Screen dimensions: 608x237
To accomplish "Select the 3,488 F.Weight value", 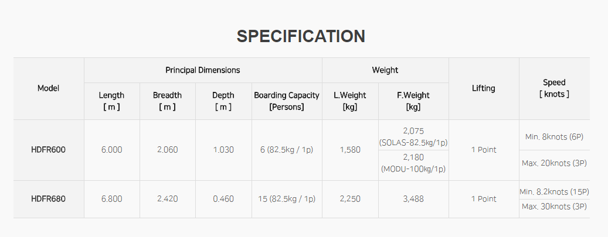I will tap(413, 199).
